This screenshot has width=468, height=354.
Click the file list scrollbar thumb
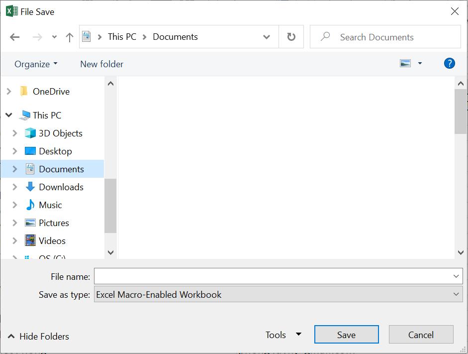tap(461, 112)
